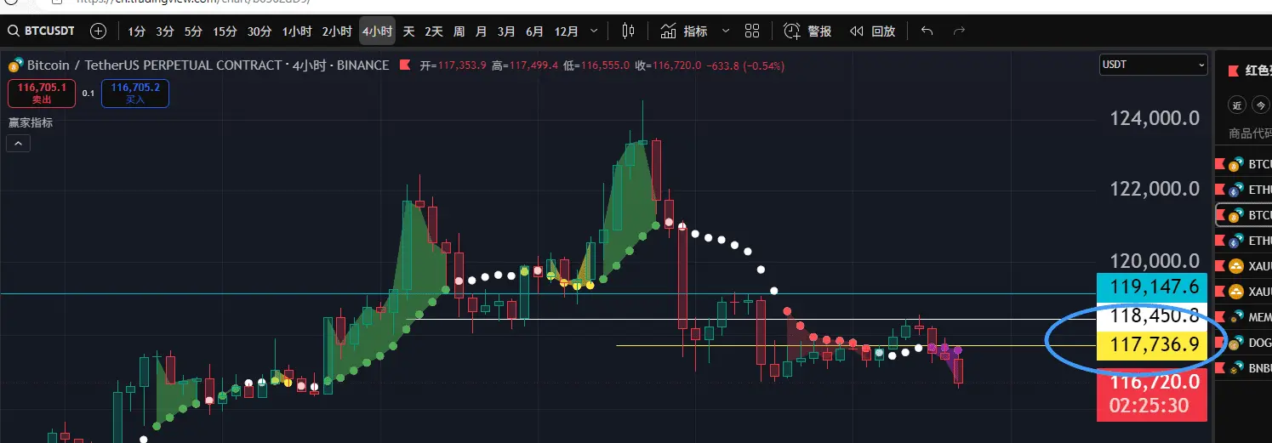Click the cyan 119,147.6 price label

1152,287
